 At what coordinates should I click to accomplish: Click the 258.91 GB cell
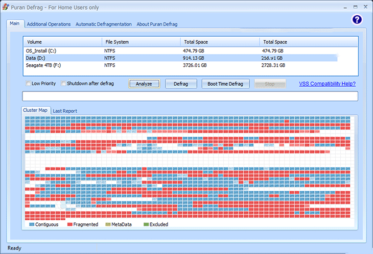click(272, 58)
